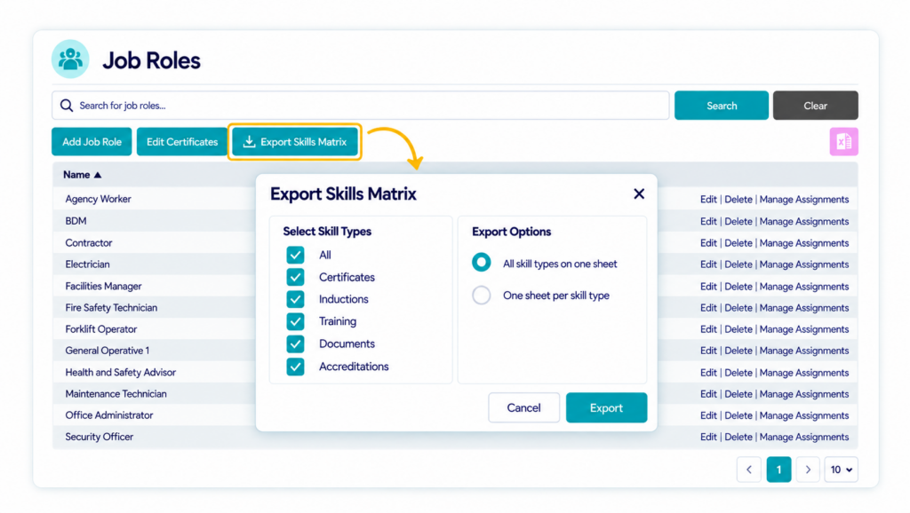Edit the Contractor role
The width and height of the screenshot is (910, 513).
(708, 243)
